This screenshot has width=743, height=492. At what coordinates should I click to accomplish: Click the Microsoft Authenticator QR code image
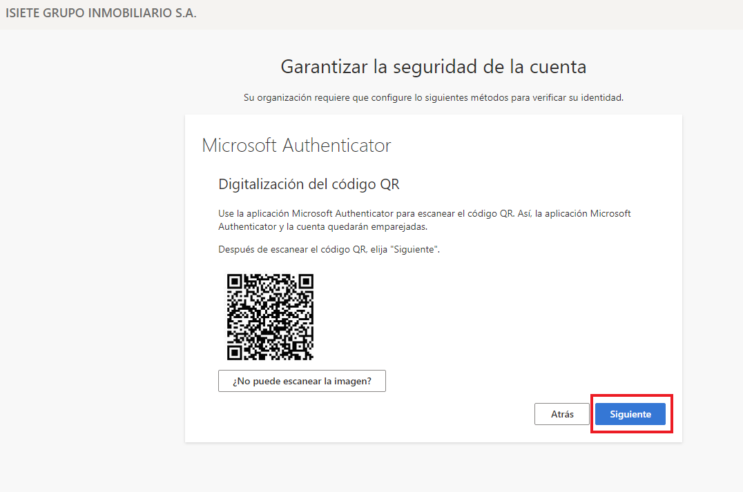pyautogui.click(x=270, y=317)
